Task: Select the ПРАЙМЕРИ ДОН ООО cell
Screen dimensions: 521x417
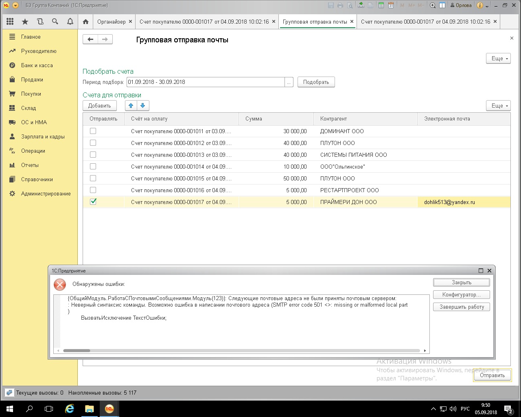Action: tap(366, 202)
